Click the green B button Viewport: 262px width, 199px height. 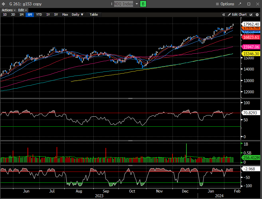point(143,4)
